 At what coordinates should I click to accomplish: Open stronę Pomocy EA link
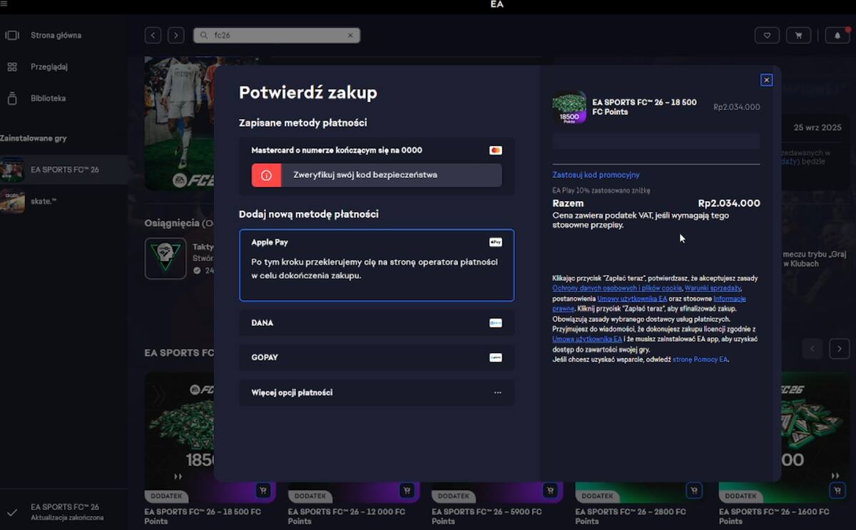click(700, 360)
